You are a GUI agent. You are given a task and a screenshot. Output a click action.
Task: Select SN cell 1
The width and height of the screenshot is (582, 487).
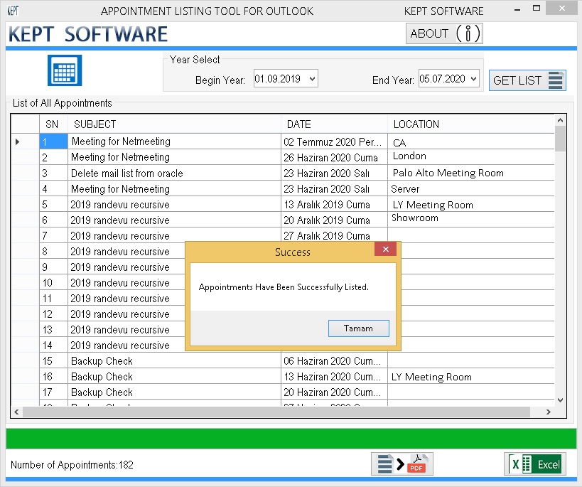(53, 141)
